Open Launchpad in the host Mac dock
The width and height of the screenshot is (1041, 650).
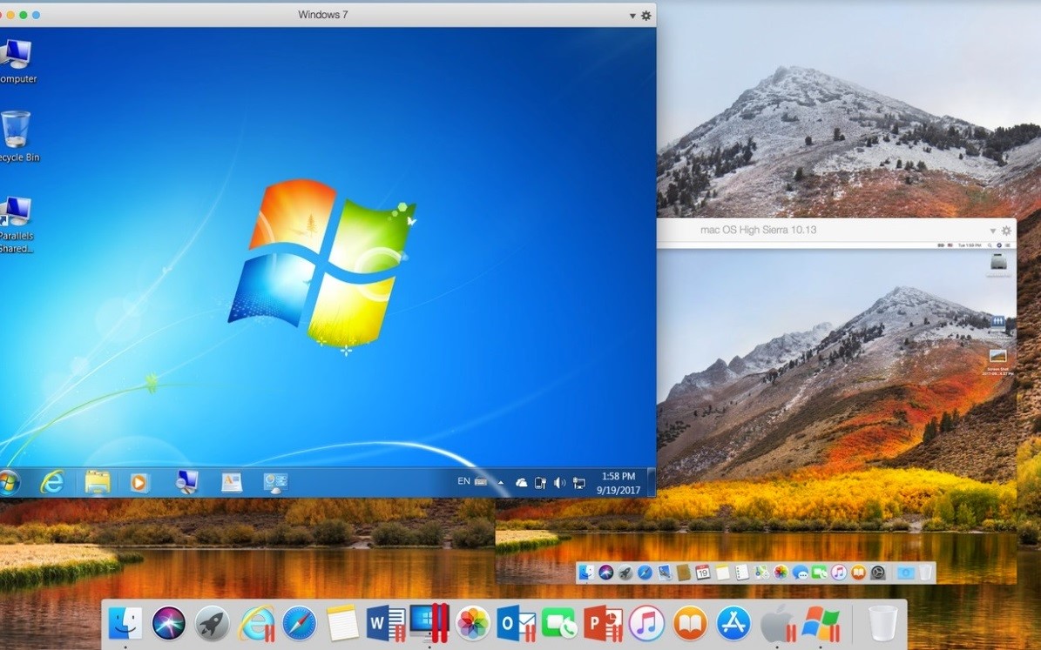pos(212,624)
